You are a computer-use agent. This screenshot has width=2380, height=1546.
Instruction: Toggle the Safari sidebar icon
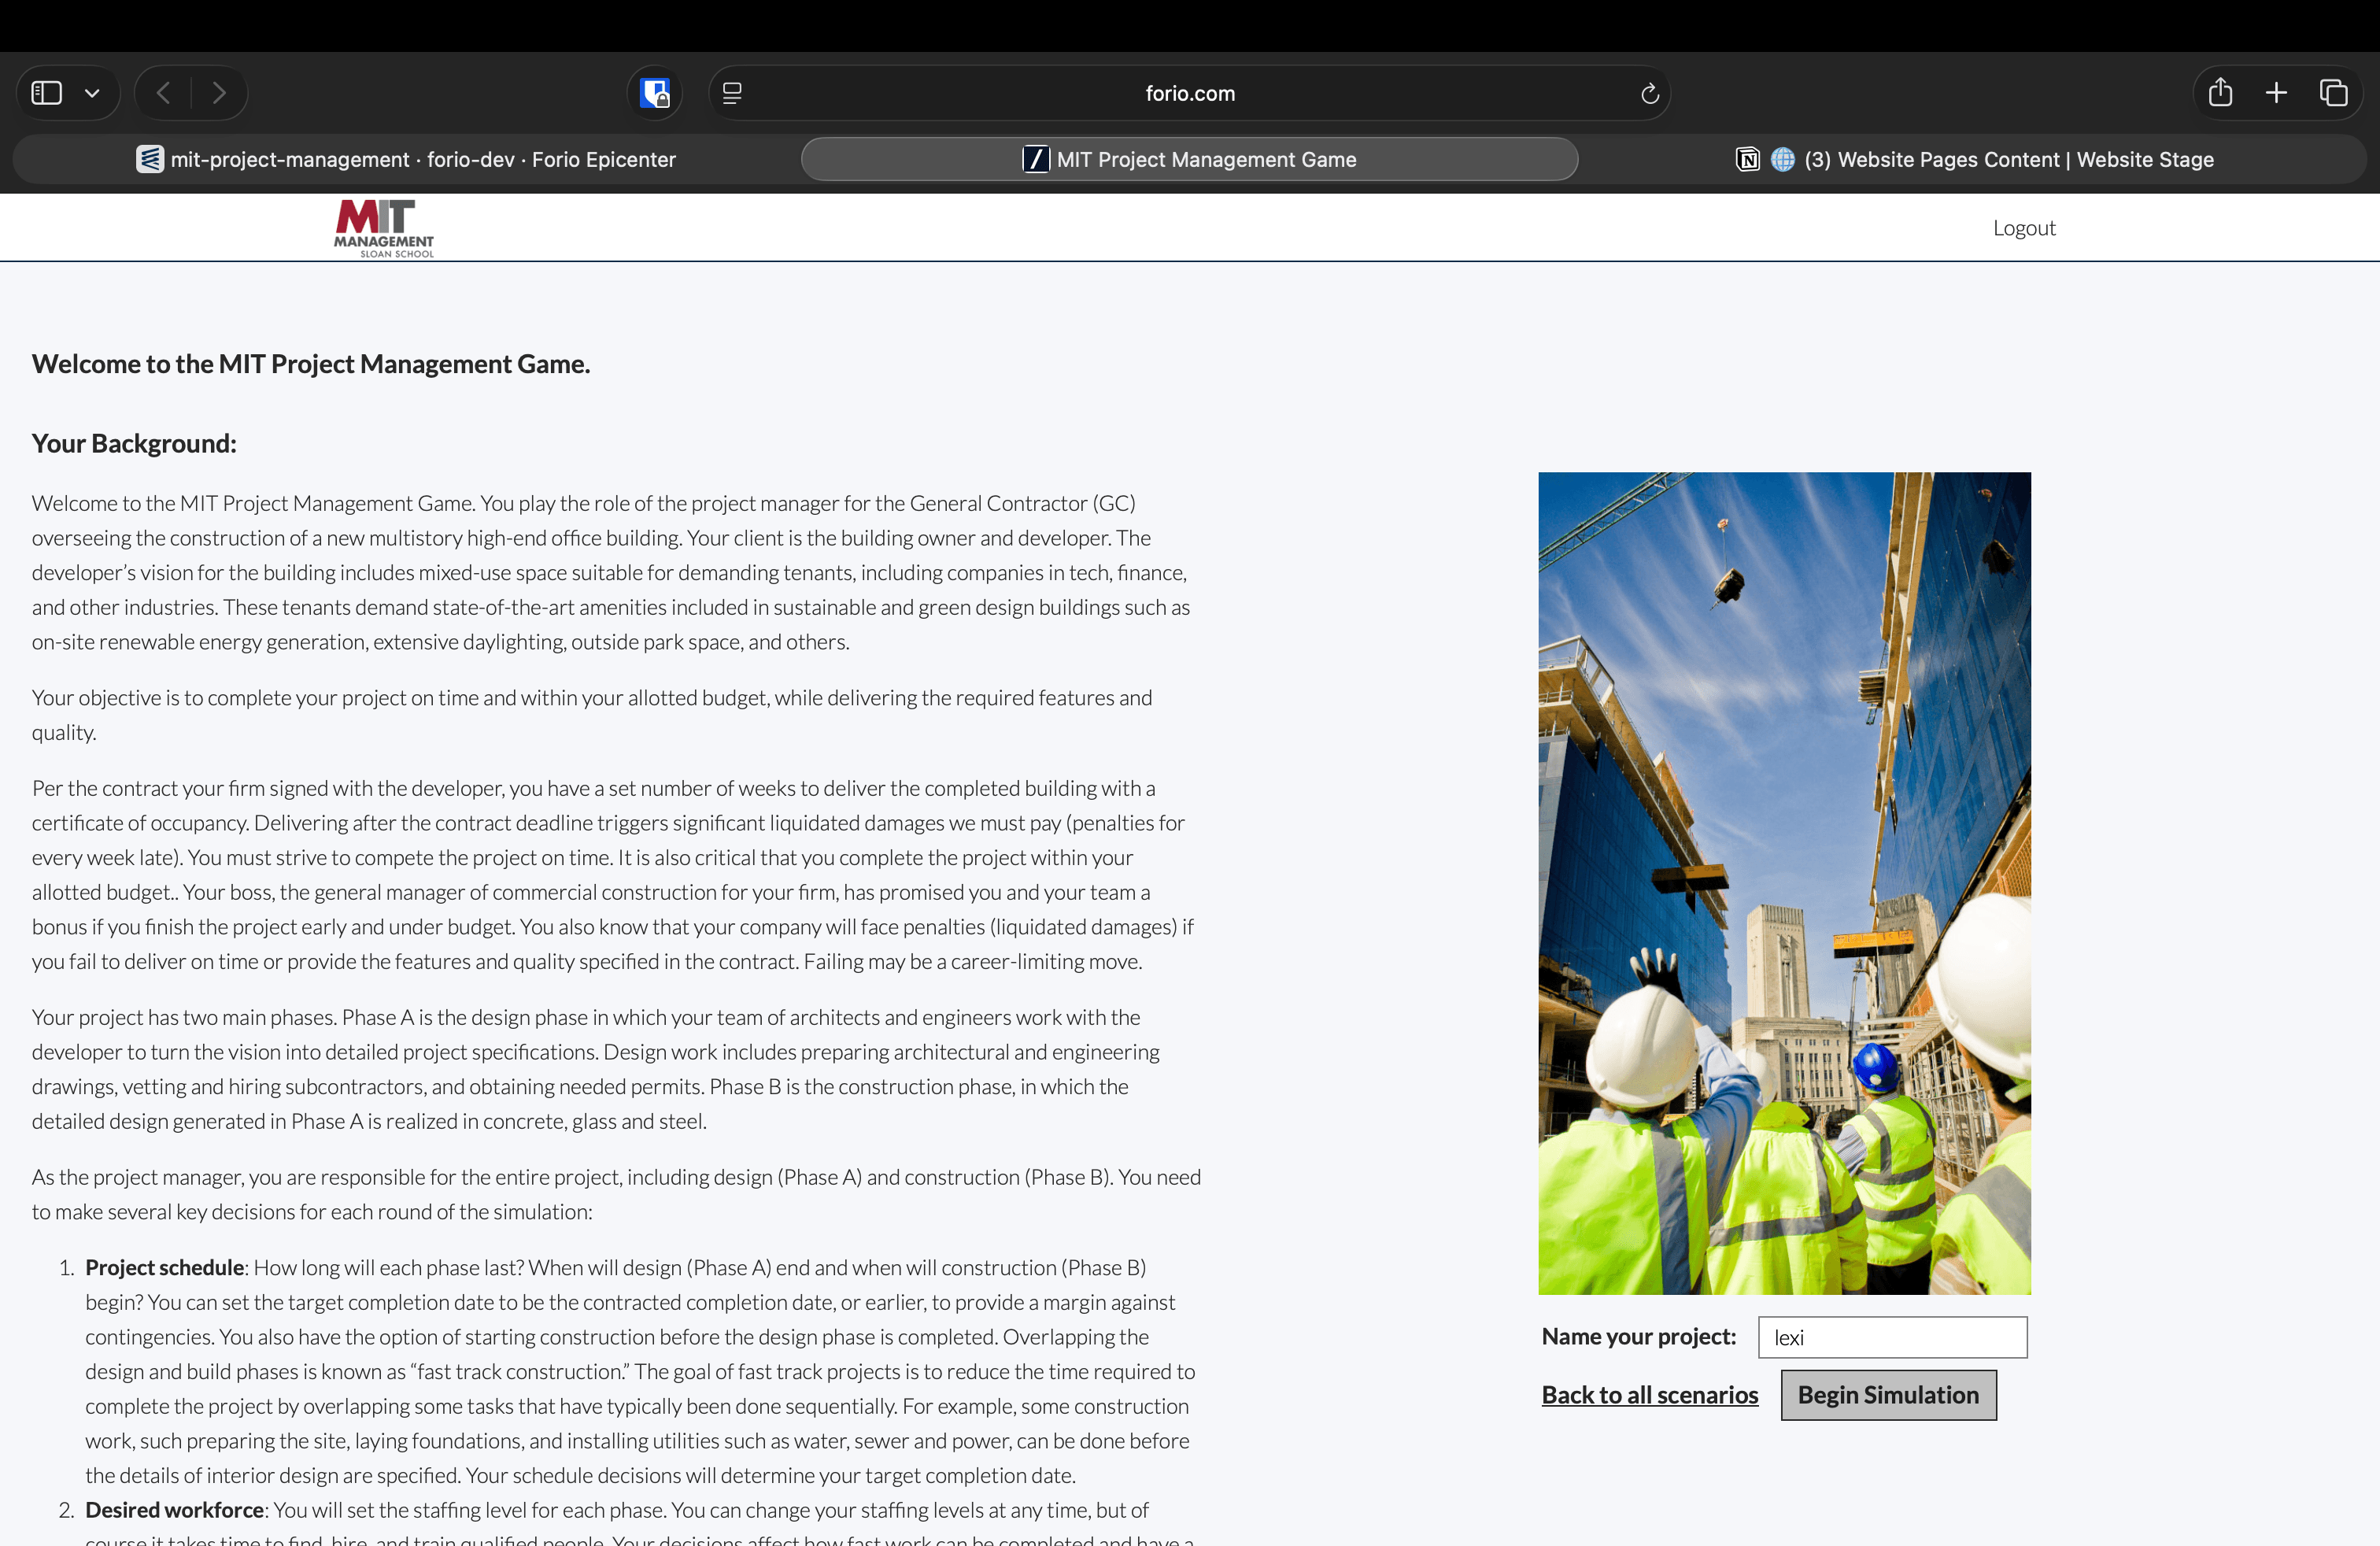point(47,93)
